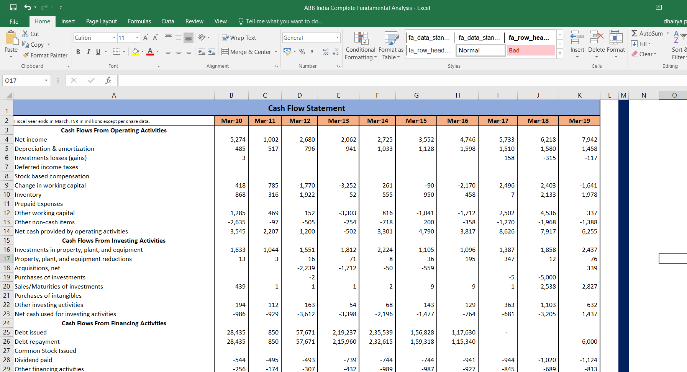Click the Orientation text angle icon
Viewport: 687px width, 372px height.
202,37
